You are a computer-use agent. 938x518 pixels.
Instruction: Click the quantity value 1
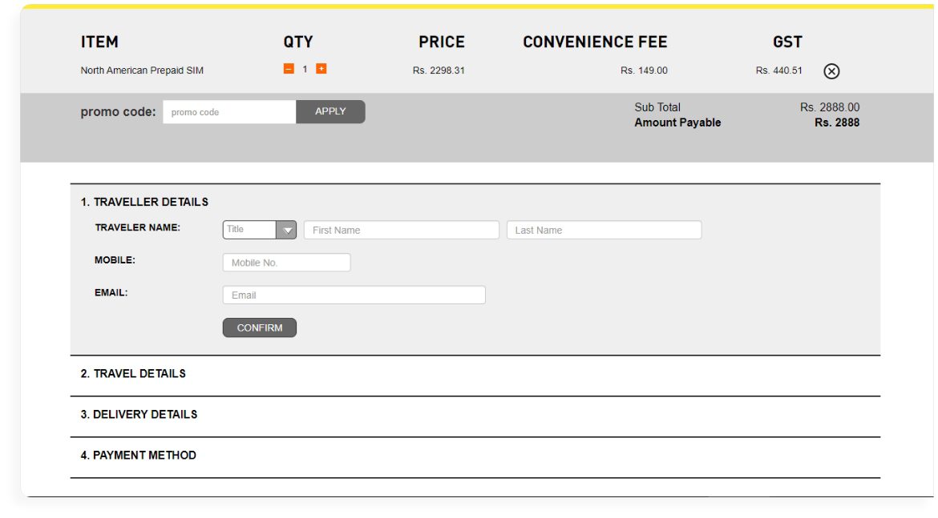(305, 70)
